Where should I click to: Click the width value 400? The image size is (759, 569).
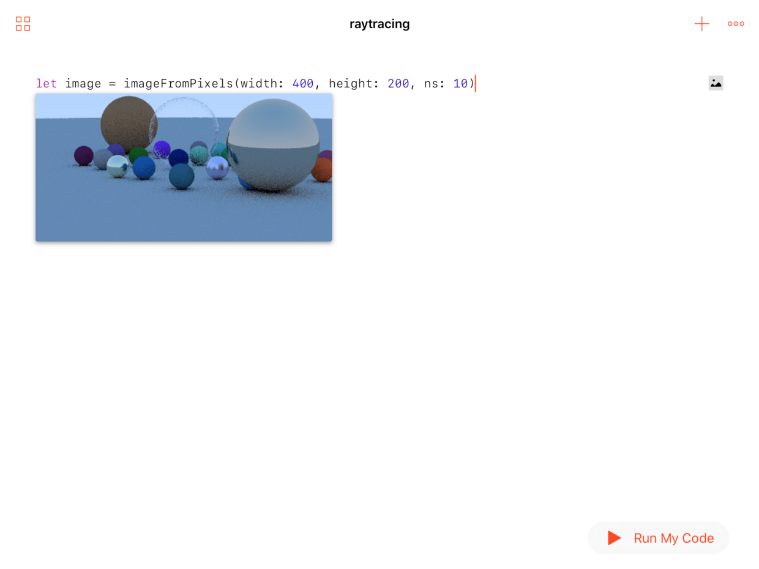pos(303,83)
